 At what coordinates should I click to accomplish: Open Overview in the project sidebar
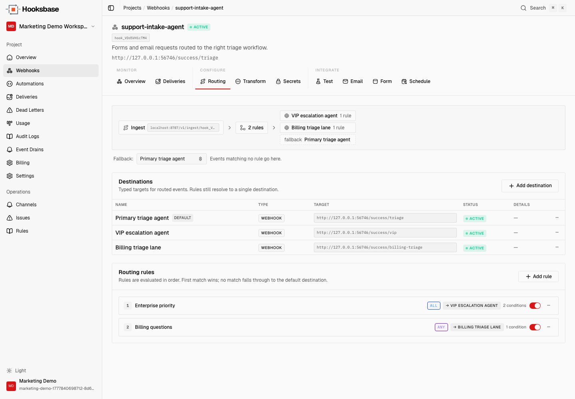(51, 57)
